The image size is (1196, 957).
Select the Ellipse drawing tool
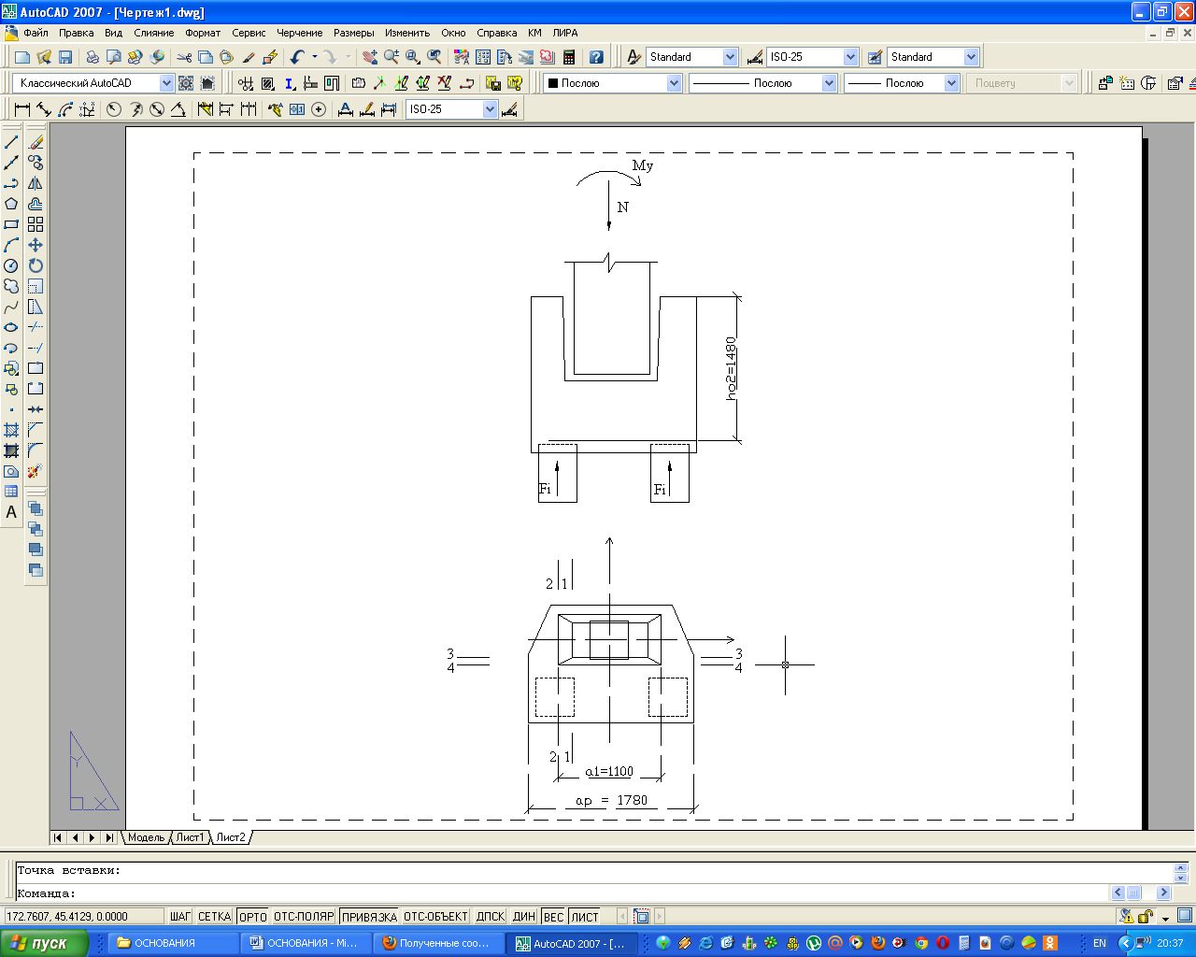(x=11, y=327)
